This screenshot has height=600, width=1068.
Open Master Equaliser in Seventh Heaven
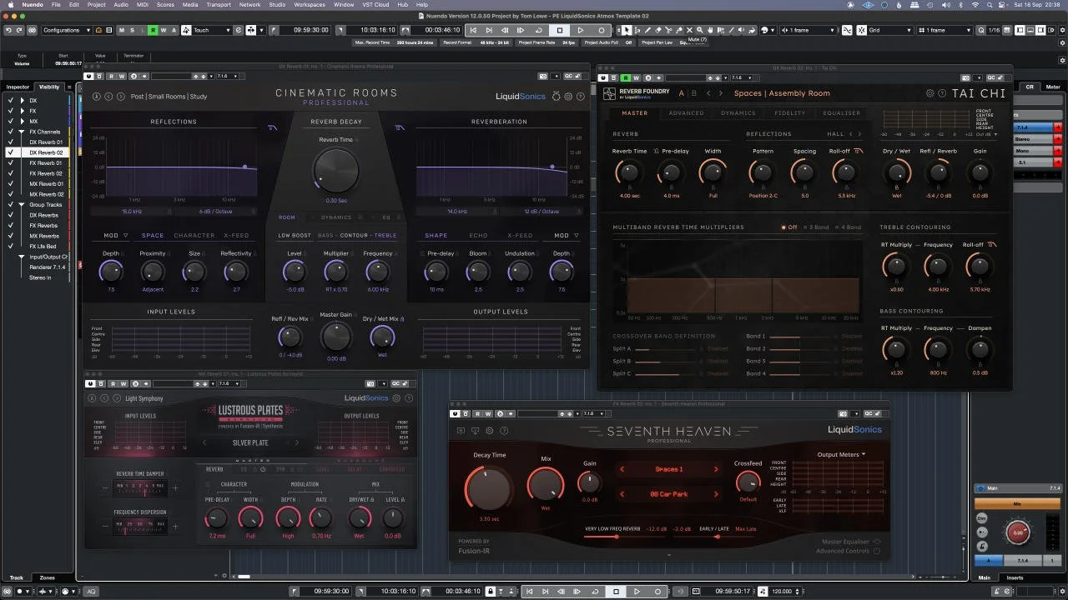(x=850, y=542)
